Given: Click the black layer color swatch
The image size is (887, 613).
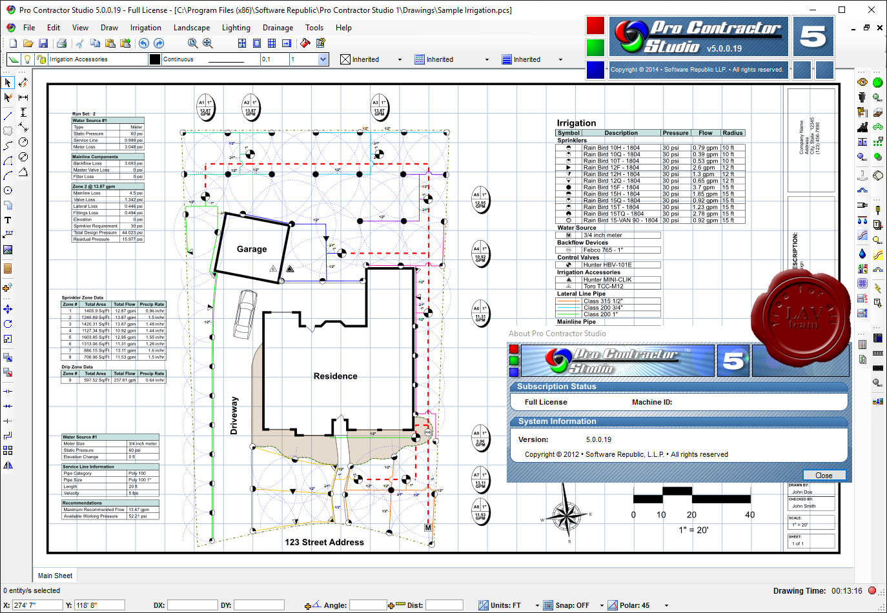Looking at the screenshot, I should (x=155, y=59).
